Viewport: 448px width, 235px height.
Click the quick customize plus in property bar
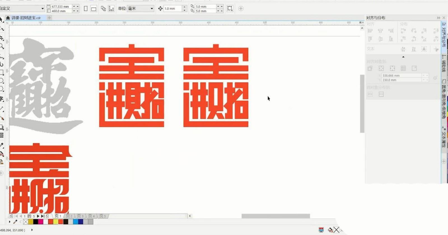241,8
